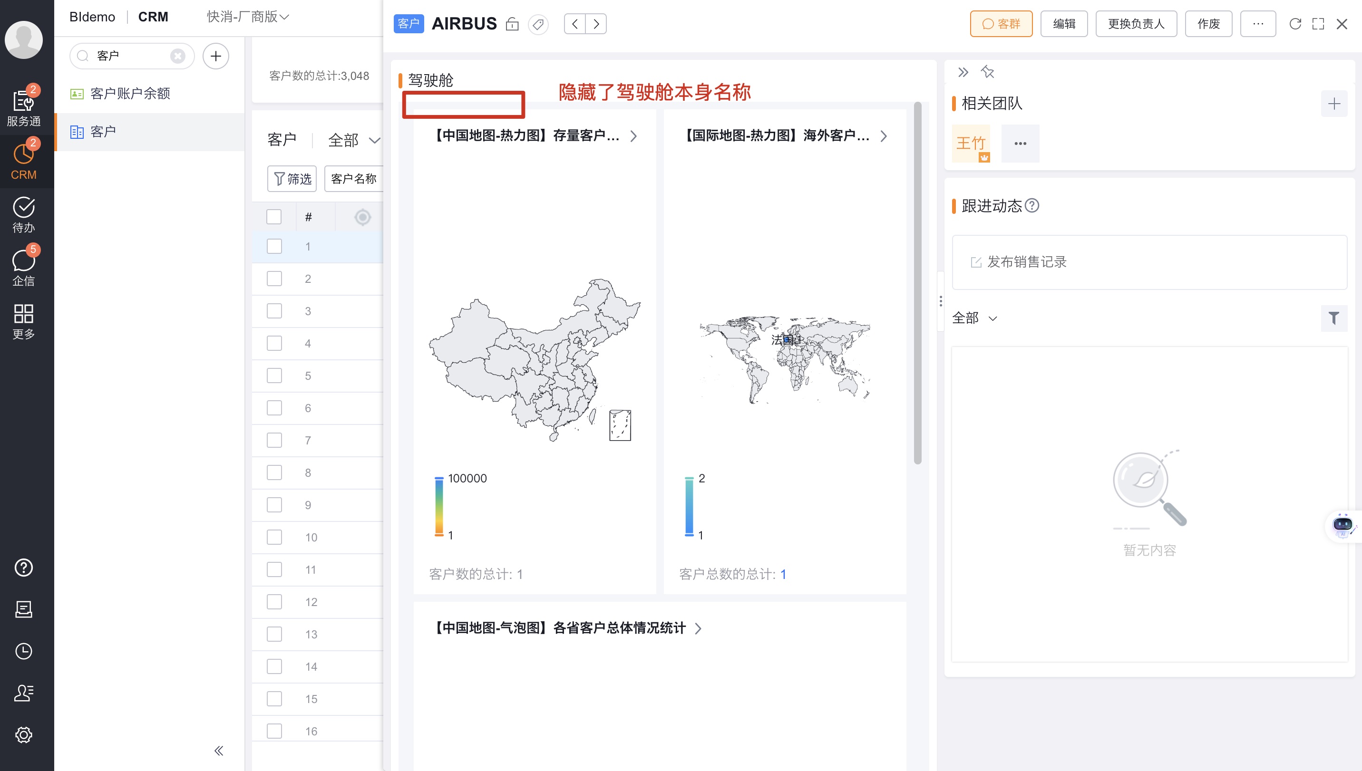Screen dimensions: 1362x771
Task: Go to the next customer record
Action: pyautogui.click(x=596, y=24)
